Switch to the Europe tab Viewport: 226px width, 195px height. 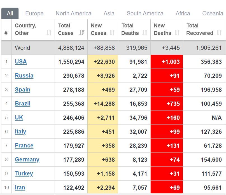tap(34, 13)
